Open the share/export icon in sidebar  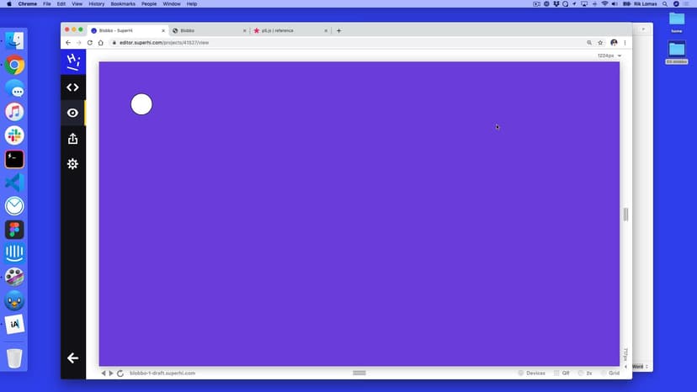(x=72, y=139)
